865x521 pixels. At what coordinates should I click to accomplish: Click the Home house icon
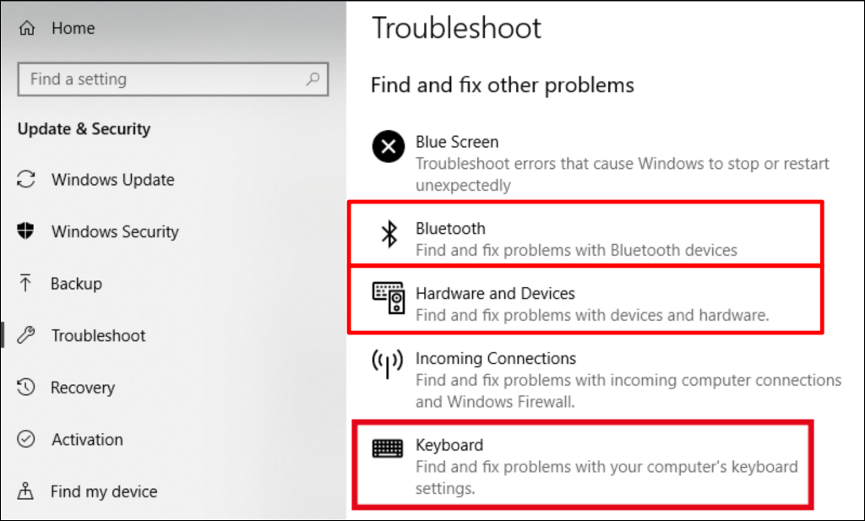(28, 28)
